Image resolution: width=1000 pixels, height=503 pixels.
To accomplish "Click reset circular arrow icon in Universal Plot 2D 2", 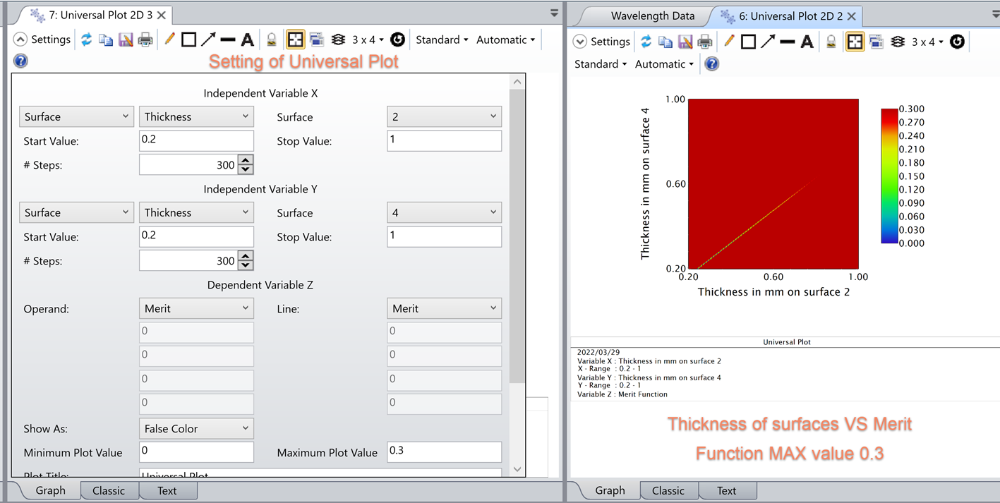I will click(957, 42).
